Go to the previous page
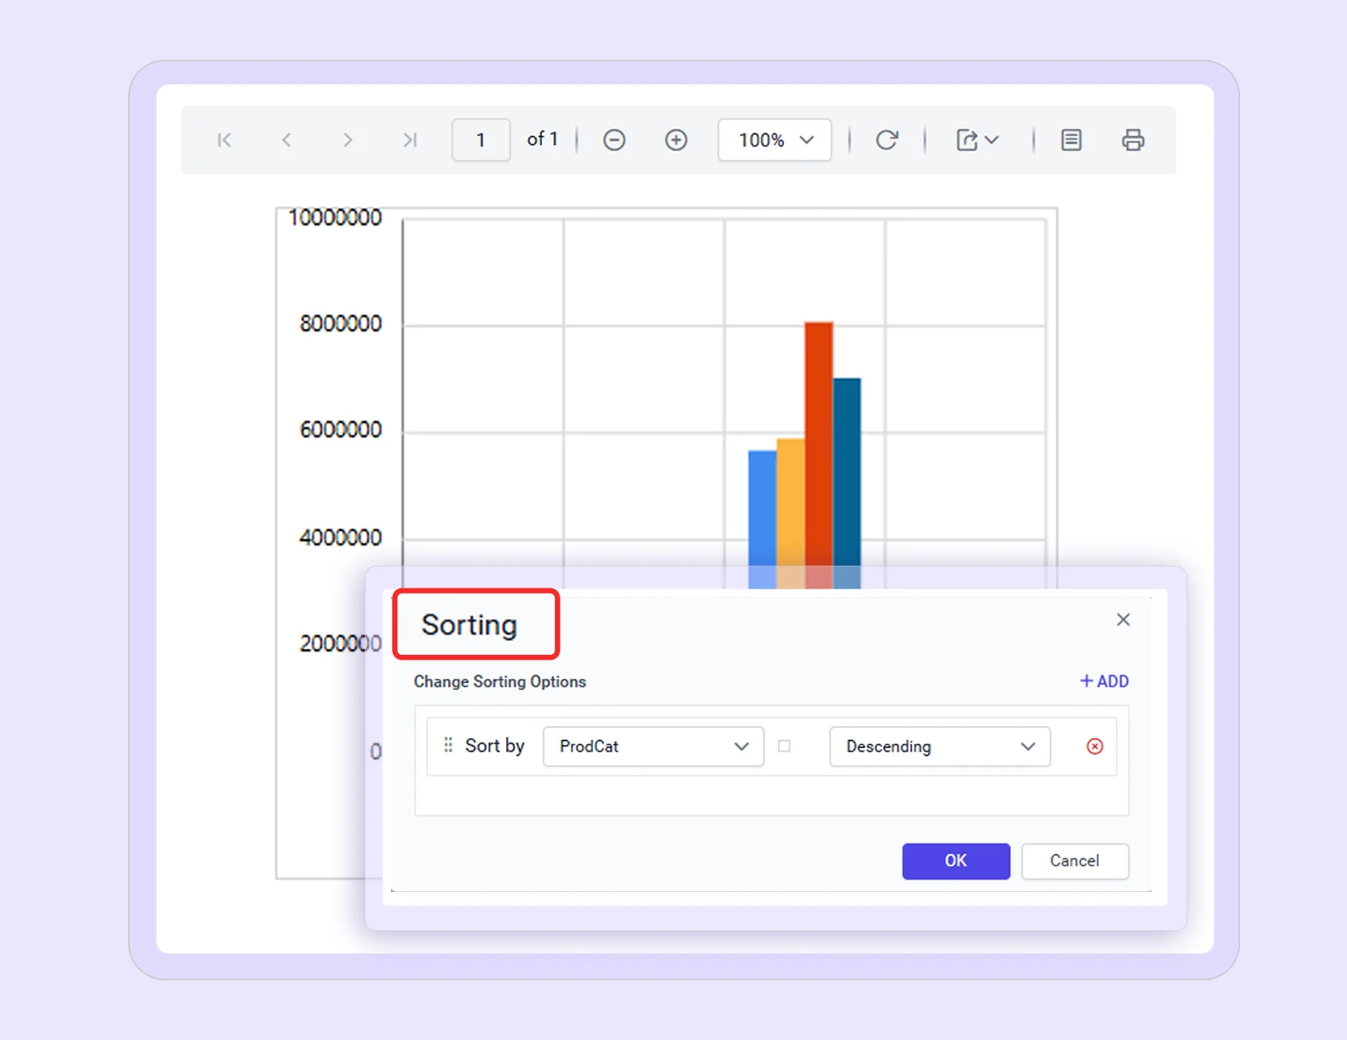 pos(286,139)
